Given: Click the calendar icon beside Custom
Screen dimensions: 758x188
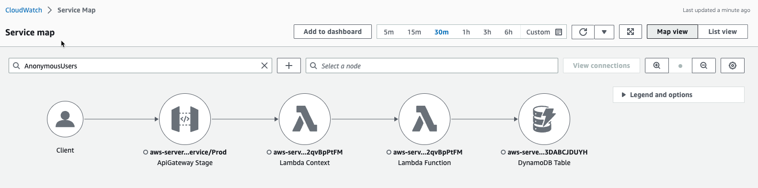Looking at the screenshot, I should point(559,32).
